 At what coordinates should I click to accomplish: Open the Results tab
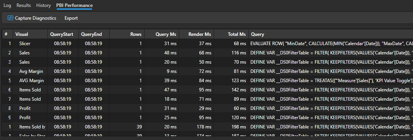point(24,5)
